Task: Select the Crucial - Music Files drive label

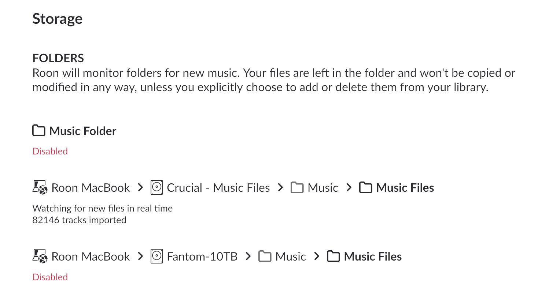Action: [x=218, y=188]
